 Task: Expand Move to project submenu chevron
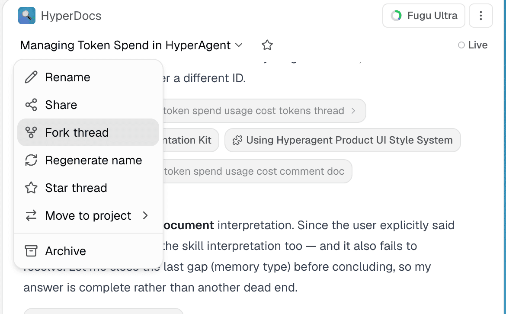coord(145,215)
